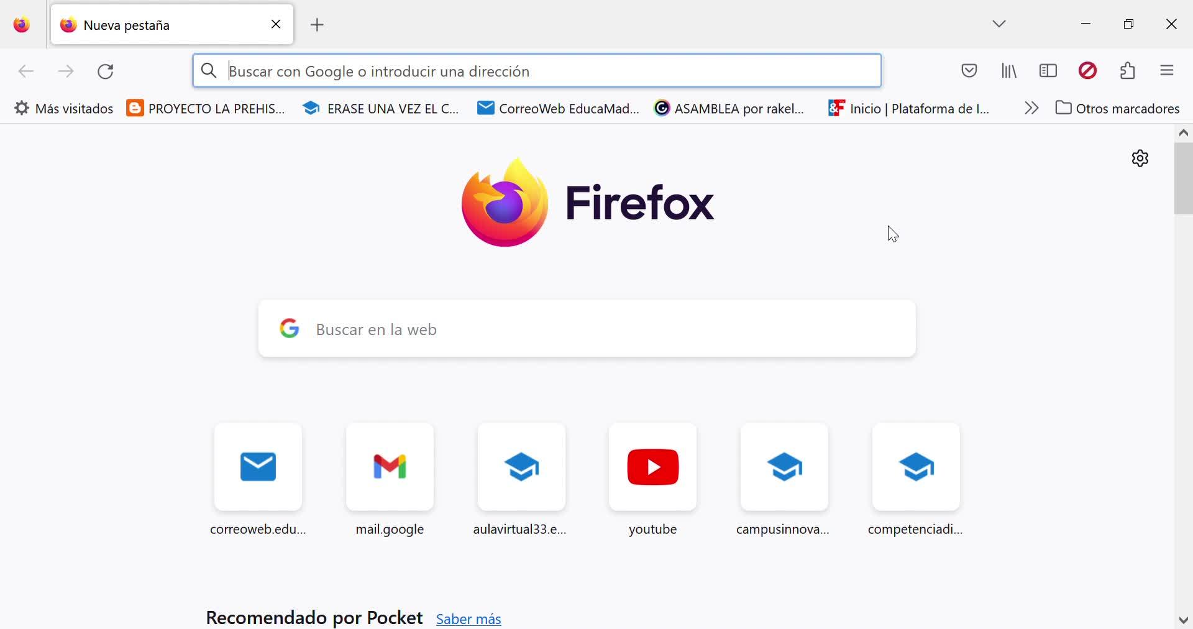The image size is (1193, 629).
Task: Open a new tab with plus button
Action: 318,25
